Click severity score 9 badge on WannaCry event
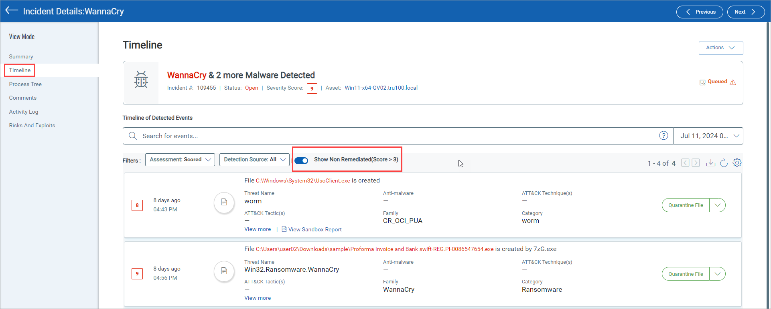The height and width of the screenshot is (309, 771). (x=137, y=273)
